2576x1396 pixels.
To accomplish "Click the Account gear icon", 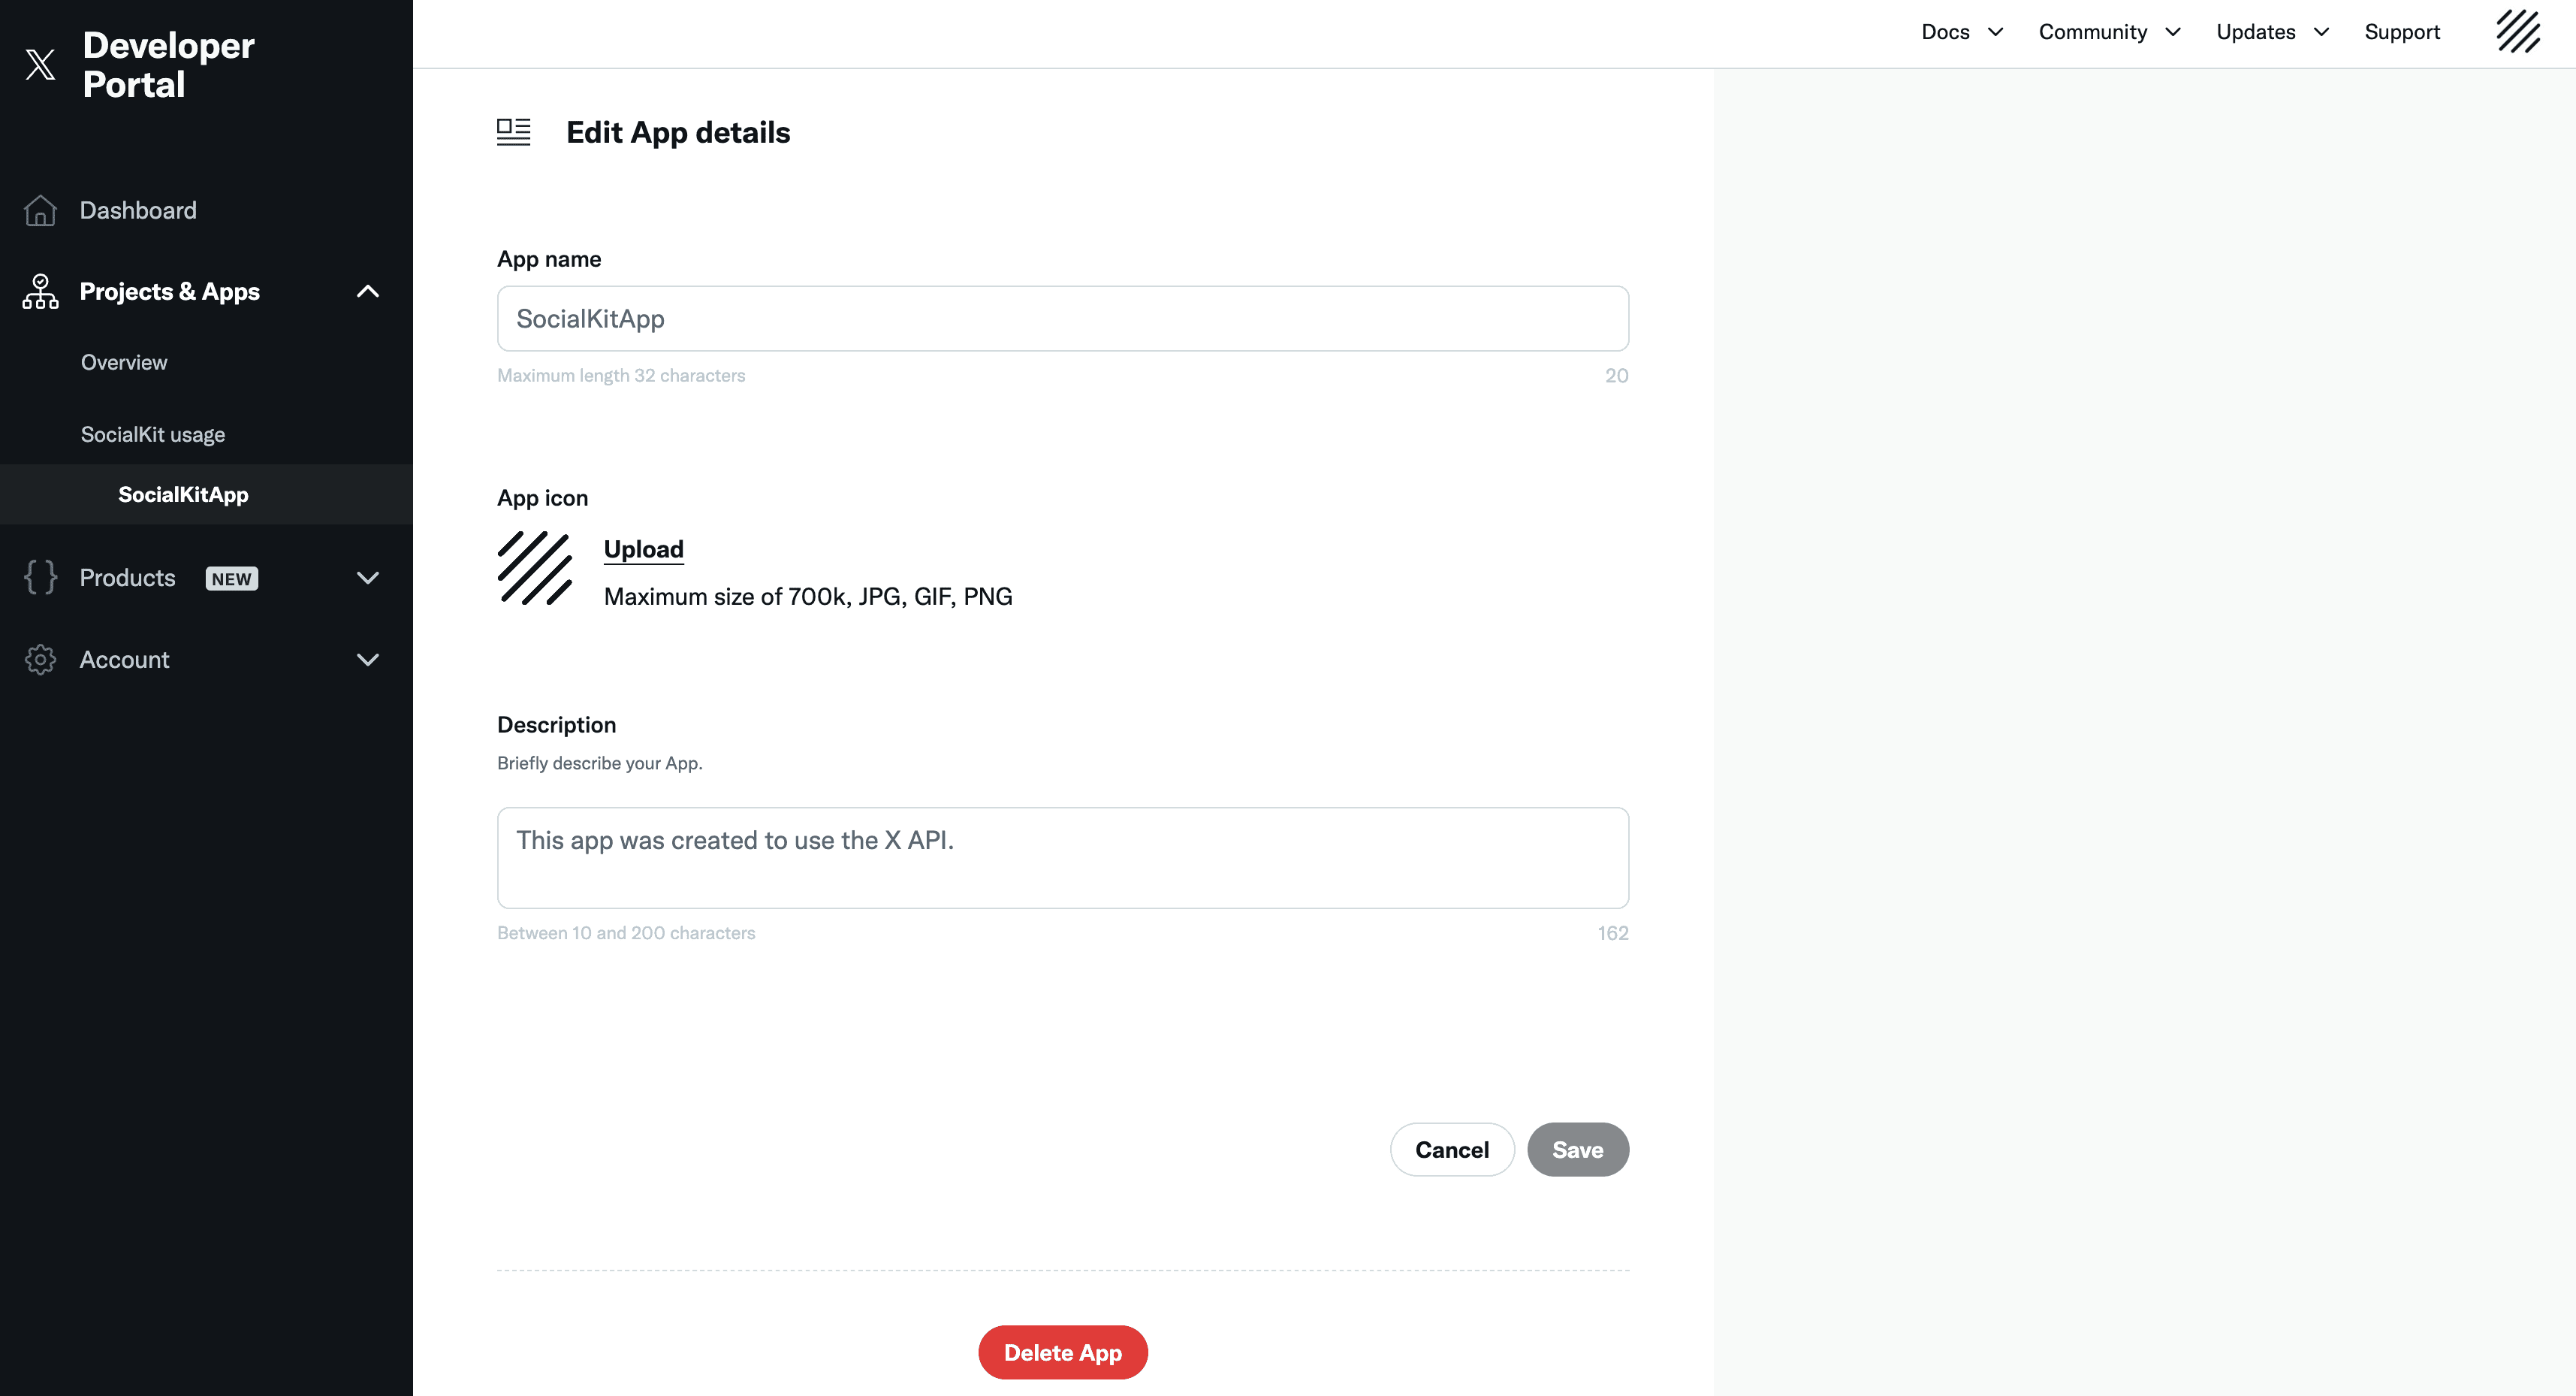I will point(40,660).
